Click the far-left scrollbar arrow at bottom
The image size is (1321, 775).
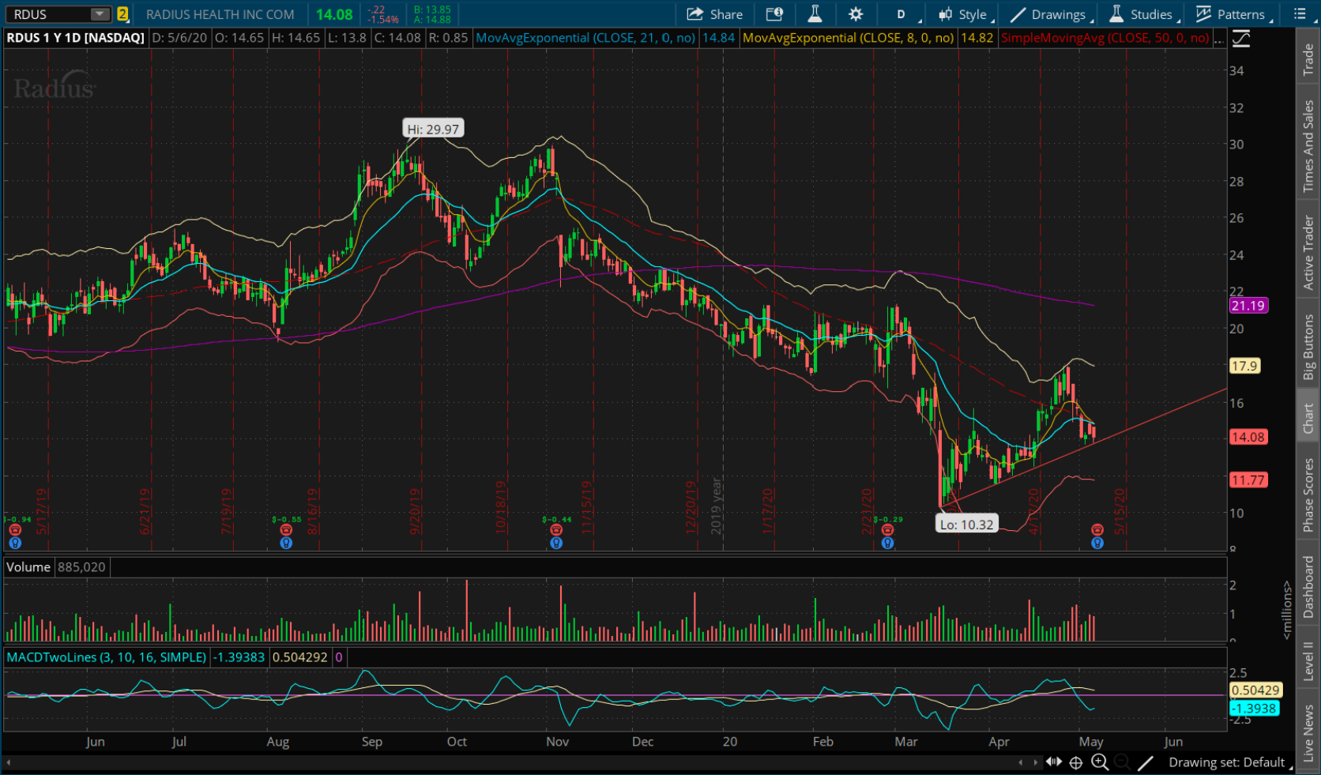point(8,762)
